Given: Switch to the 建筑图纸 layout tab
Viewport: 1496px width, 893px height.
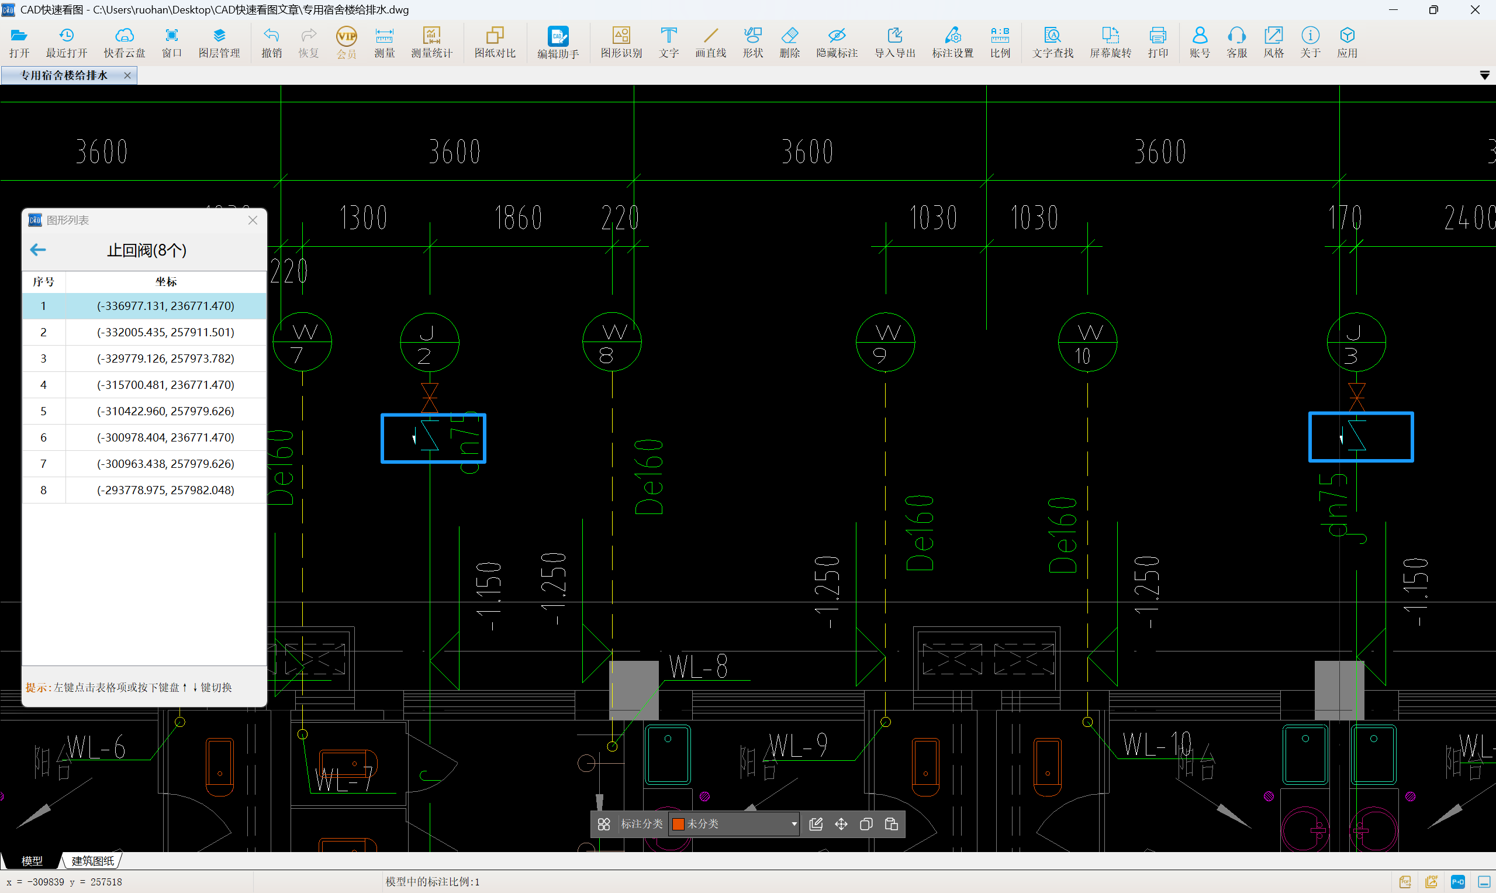Looking at the screenshot, I should tap(92, 860).
